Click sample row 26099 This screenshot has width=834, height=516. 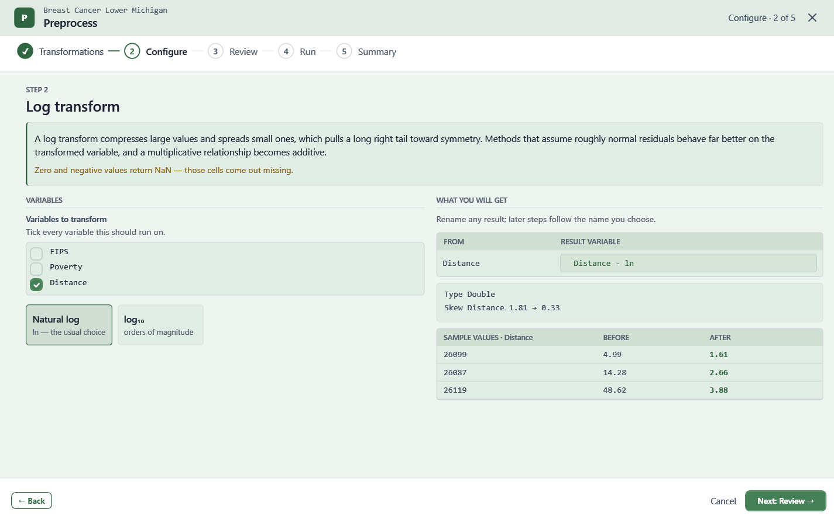tap(630, 355)
